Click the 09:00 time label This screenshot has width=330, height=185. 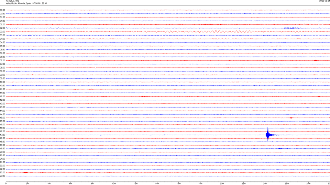[x=2, y=75]
